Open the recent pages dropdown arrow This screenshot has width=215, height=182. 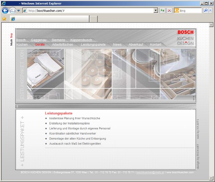click(19, 10)
